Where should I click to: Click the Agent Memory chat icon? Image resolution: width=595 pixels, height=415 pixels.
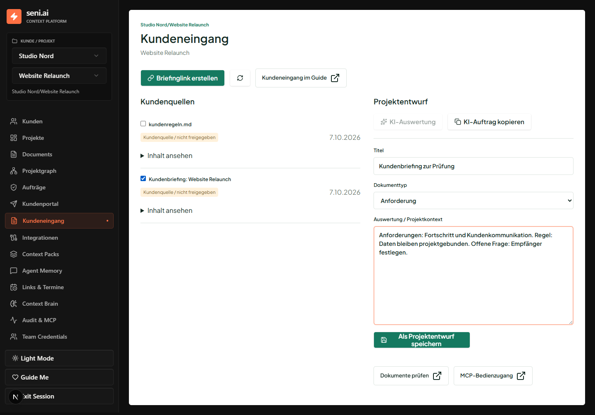tap(14, 271)
